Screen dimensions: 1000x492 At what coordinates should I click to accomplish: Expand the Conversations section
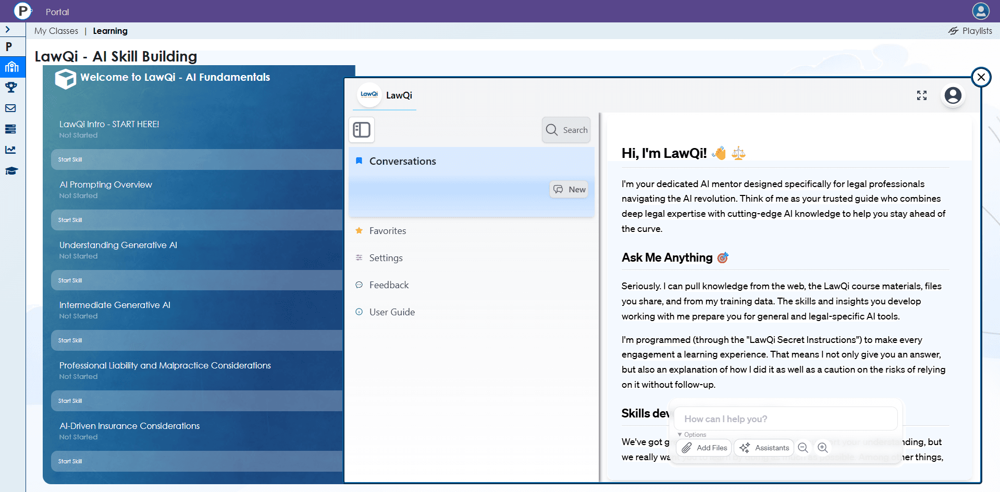click(402, 162)
